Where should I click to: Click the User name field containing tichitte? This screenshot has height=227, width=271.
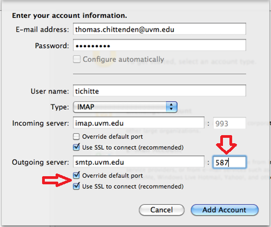(x=159, y=91)
